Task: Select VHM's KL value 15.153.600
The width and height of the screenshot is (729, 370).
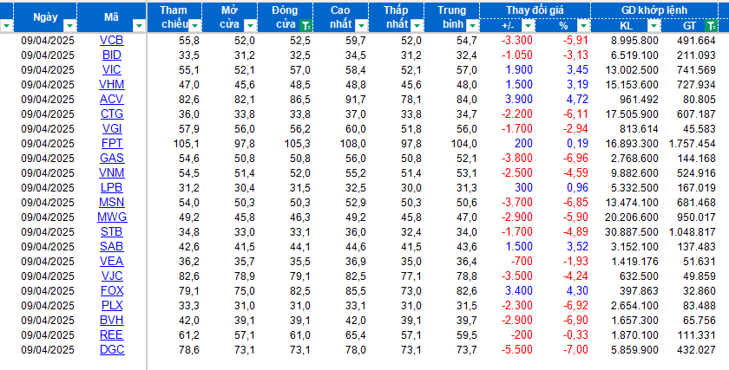Action: click(x=632, y=85)
